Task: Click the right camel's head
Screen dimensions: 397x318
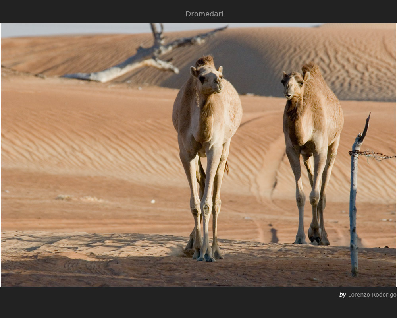Action: coord(293,85)
